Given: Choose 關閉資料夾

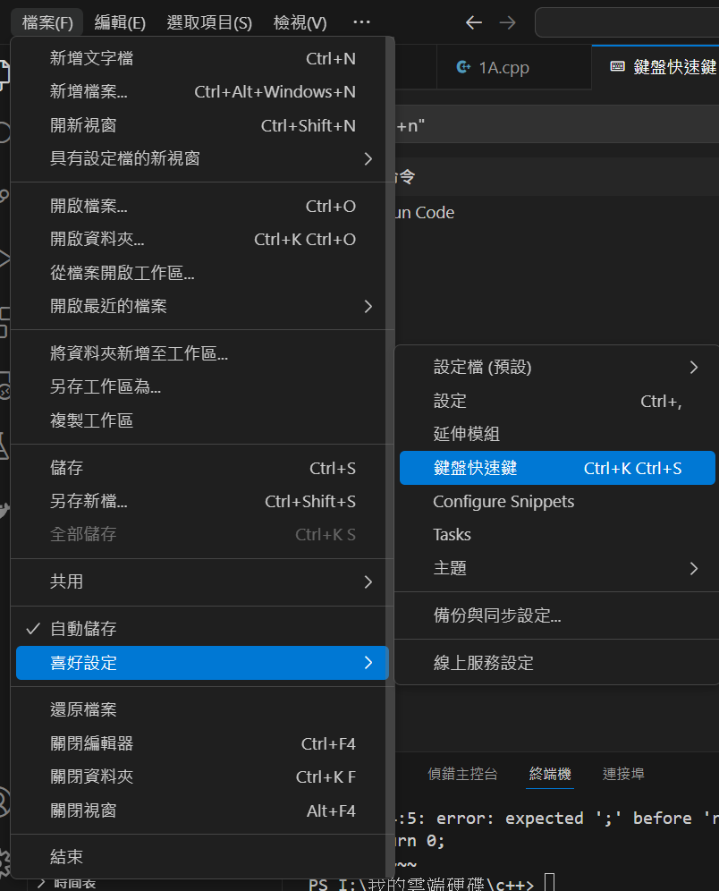Looking at the screenshot, I should pyautogui.click(x=202, y=776).
